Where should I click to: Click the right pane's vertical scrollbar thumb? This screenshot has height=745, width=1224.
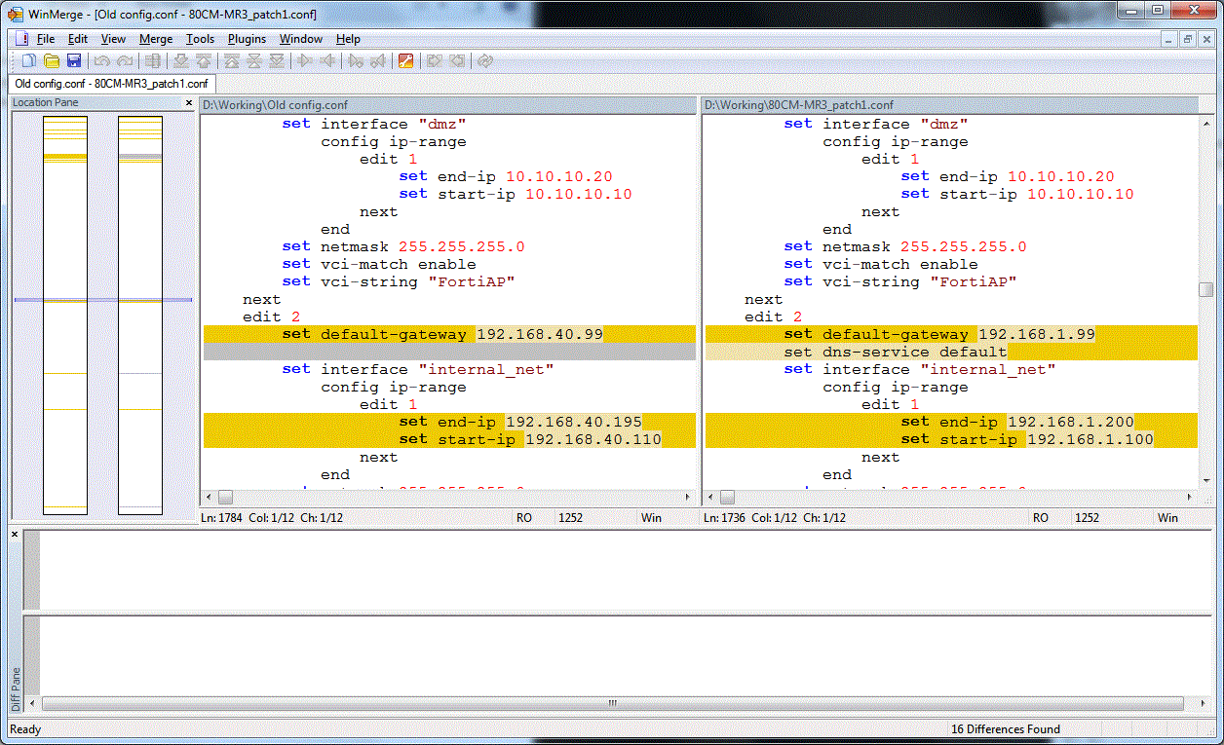coord(1205,289)
